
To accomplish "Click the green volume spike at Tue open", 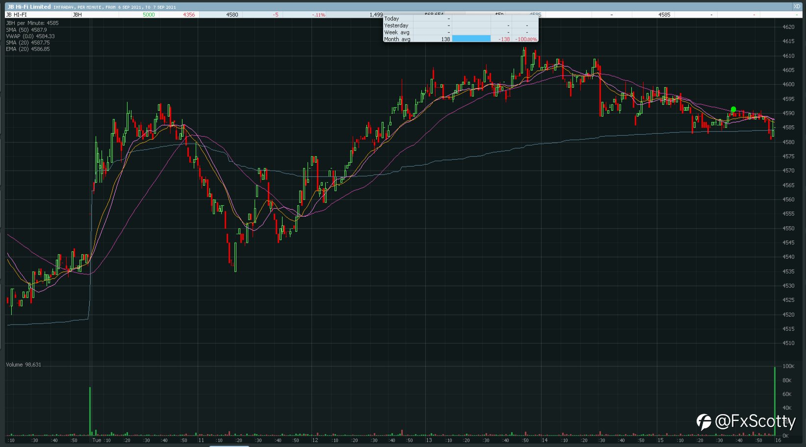I will click(90, 411).
